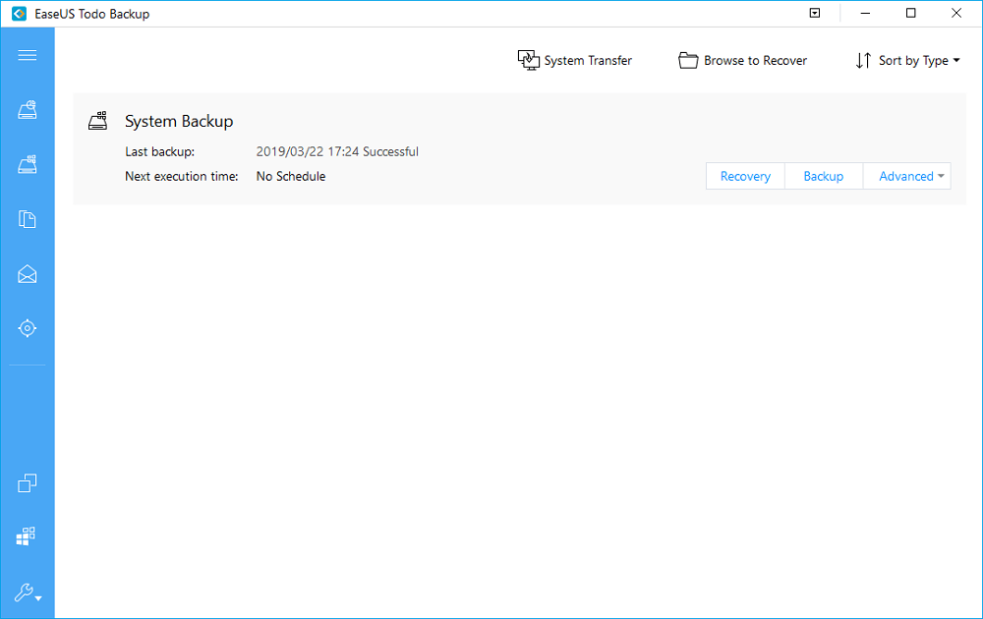Click the drive icon beside System Backup title
The image size is (983, 619).
click(97, 120)
